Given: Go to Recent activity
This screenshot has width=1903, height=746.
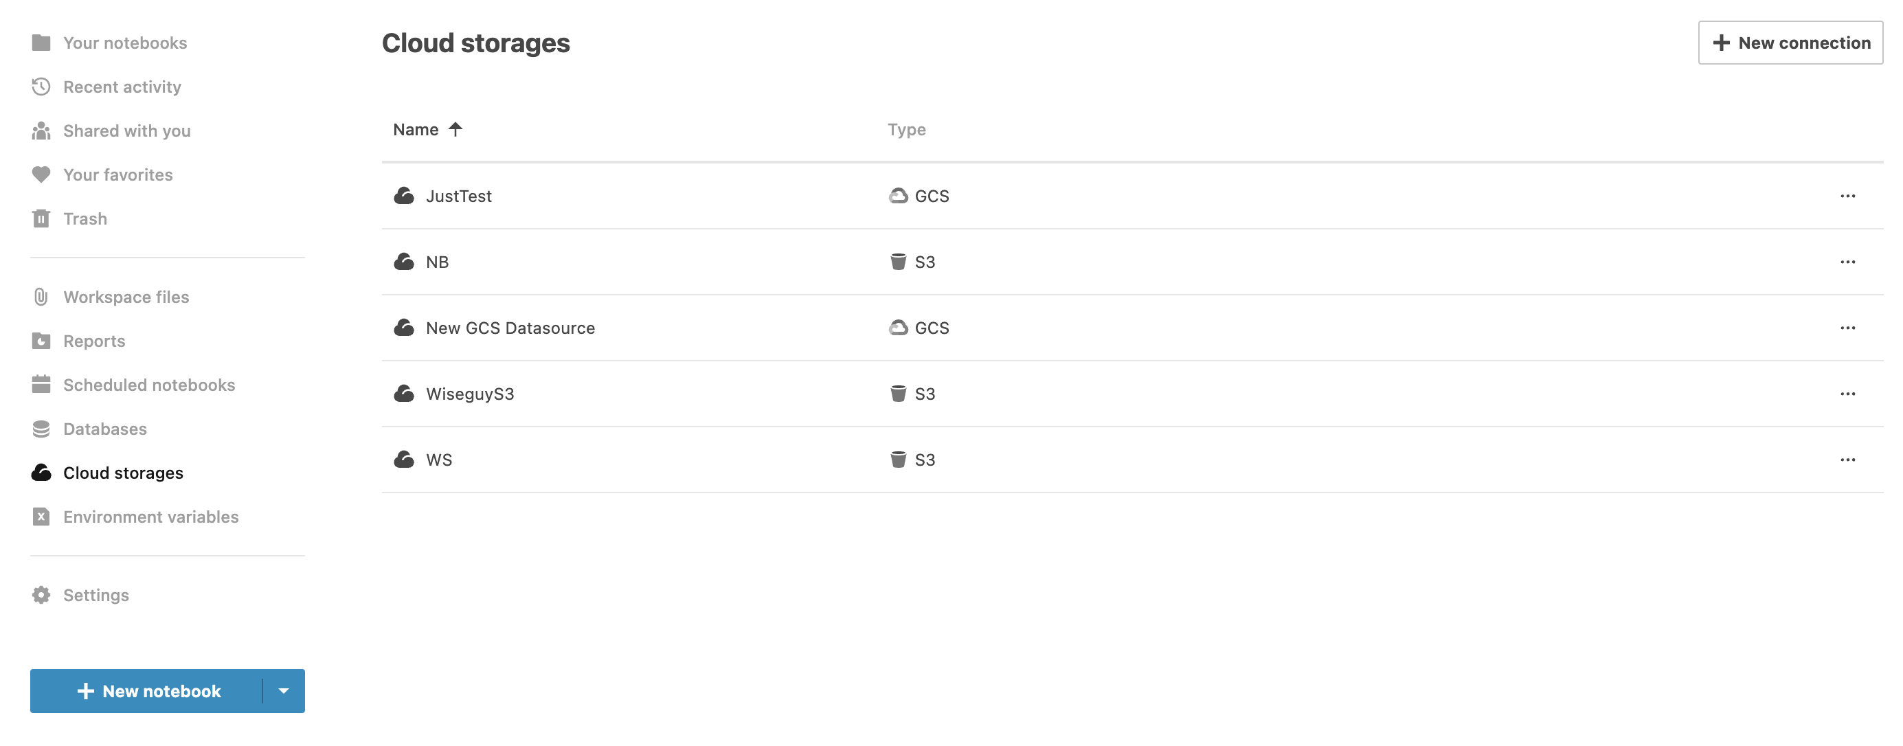Looking at the screenshot, I should pos(122,87).
